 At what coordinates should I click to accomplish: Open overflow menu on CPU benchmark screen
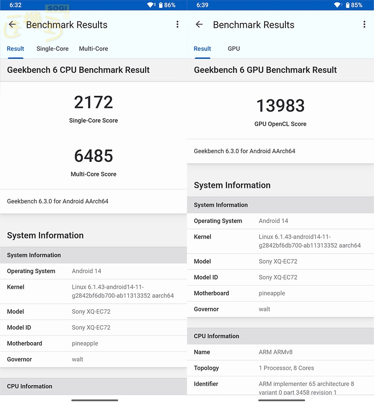(177, 25)
